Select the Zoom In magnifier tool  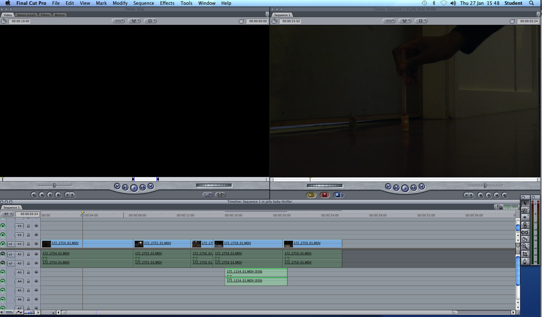(x=525, y=246)
